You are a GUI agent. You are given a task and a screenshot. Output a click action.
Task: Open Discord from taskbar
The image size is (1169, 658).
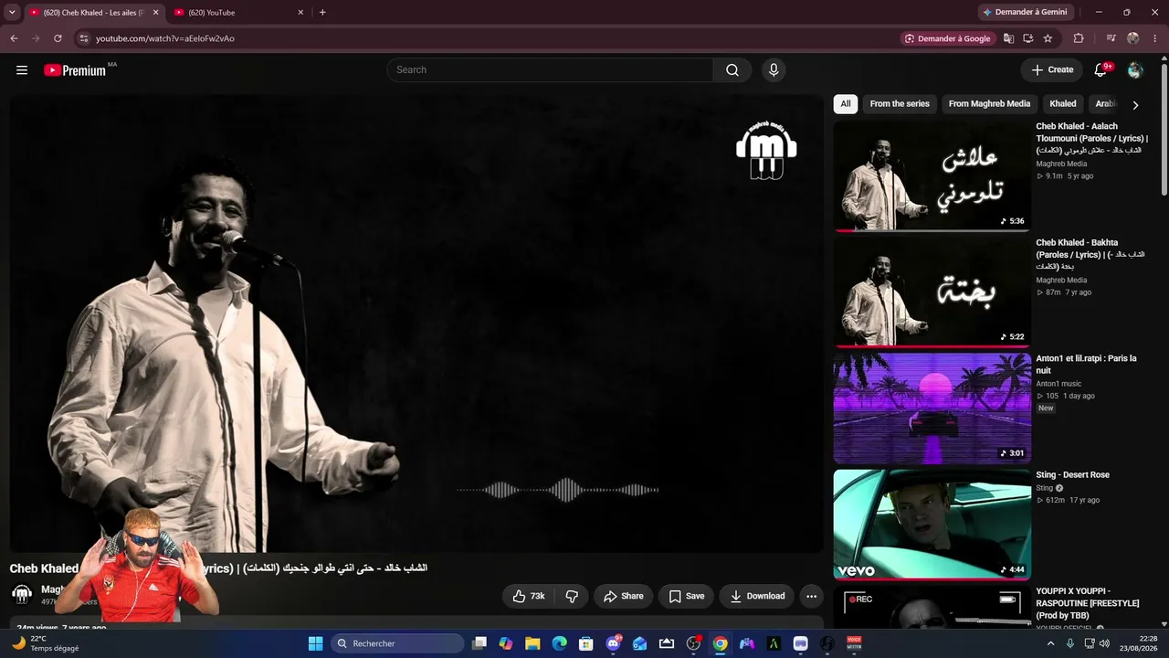click(x=613, y=643)
